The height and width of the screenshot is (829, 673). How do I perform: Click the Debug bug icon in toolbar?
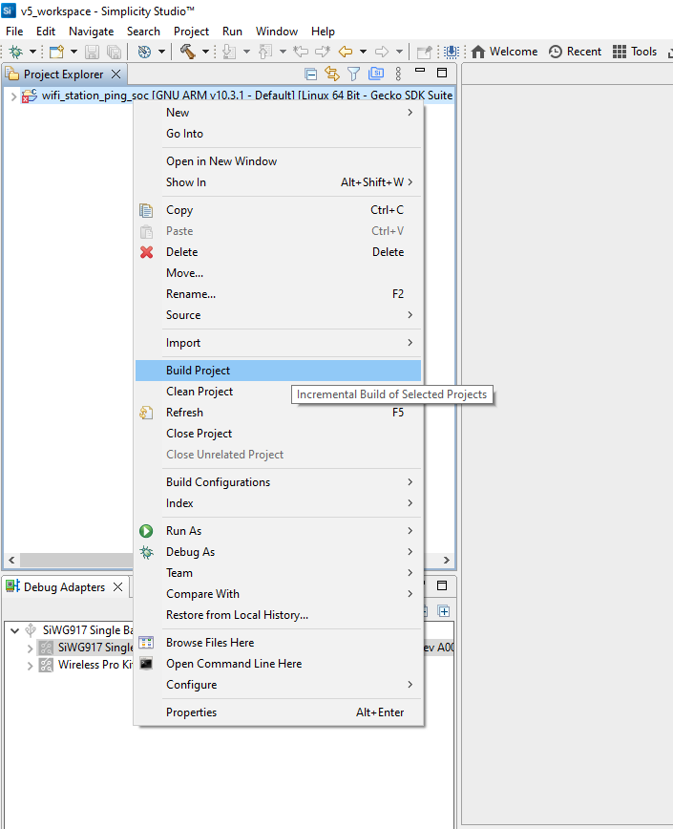point(16,52)
